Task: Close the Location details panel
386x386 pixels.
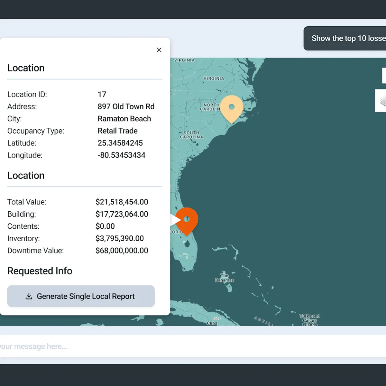Action: [x=159, y=50]
